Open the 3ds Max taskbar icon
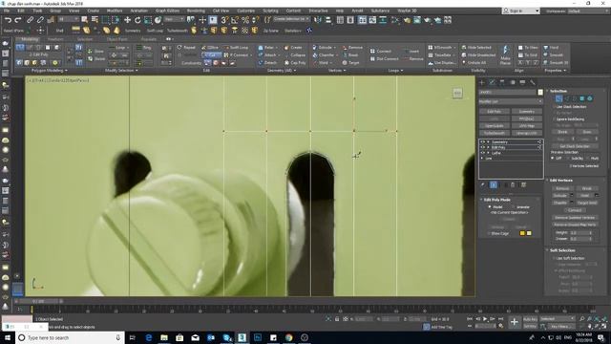 pos(242,337)
